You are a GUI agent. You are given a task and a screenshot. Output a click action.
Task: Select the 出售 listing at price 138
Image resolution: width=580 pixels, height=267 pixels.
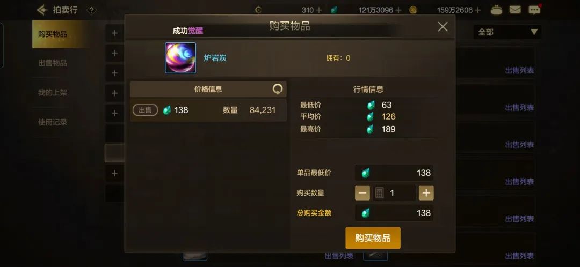pyautogui.click(x=208, y=110)
